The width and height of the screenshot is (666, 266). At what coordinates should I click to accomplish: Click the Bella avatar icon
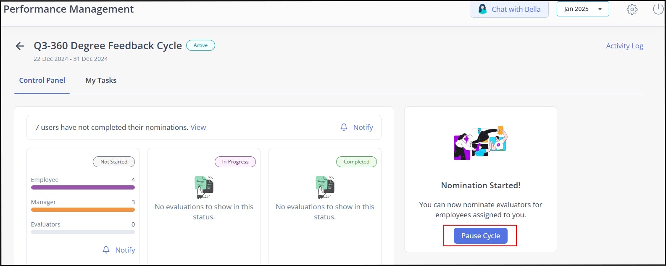point(482,9)
